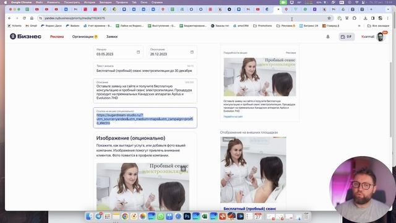Viewport: 396px width, 223px height.
Task: Open a new browser tab
Action: tap(371, 9)
